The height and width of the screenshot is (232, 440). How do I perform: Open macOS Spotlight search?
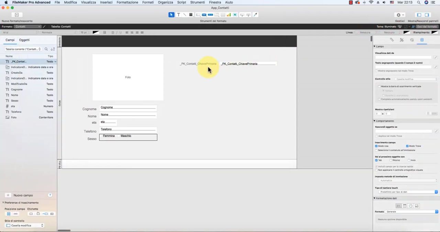[418, 2]
